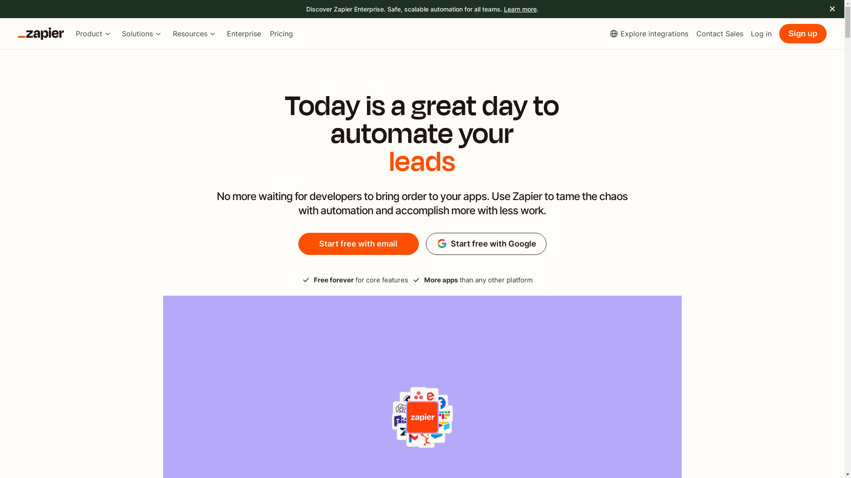
Task: Click the Sign up button in the header
Action: tap(803, 33)
